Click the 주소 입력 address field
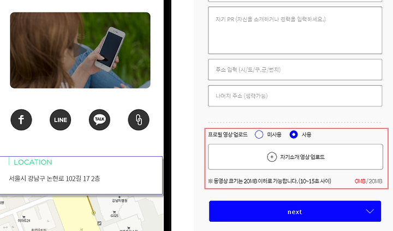 point(295,69)
